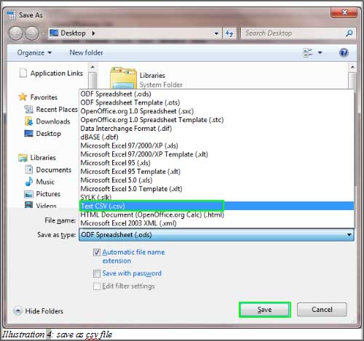Click the Desktop icon in address bar

coord(54,33)
